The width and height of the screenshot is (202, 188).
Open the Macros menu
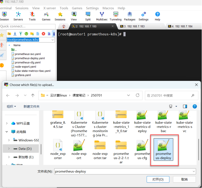pyautogui.click(x=108, y=8)
